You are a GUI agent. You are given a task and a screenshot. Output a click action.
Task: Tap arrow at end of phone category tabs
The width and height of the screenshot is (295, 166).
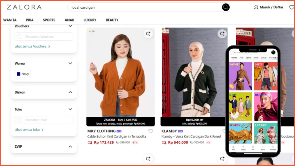tap(275, 58)
